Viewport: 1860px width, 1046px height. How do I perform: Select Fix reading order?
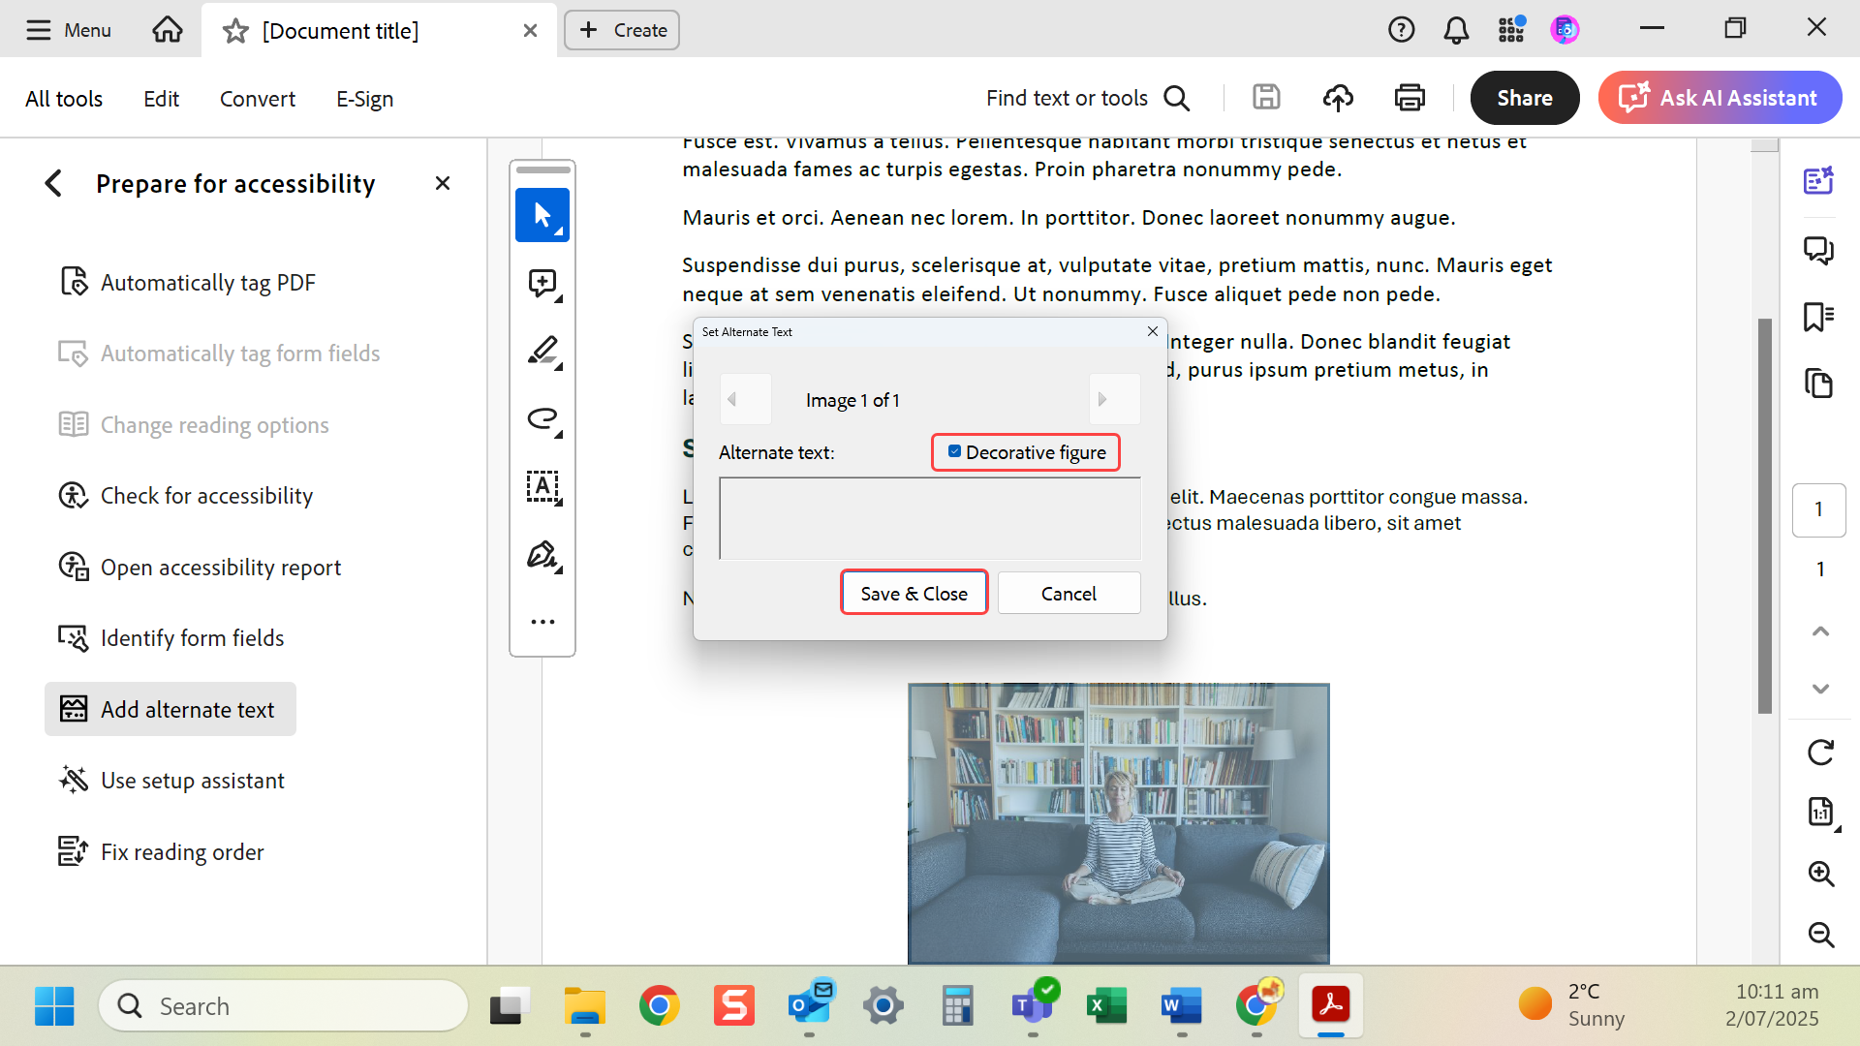(x=161, y=852)
